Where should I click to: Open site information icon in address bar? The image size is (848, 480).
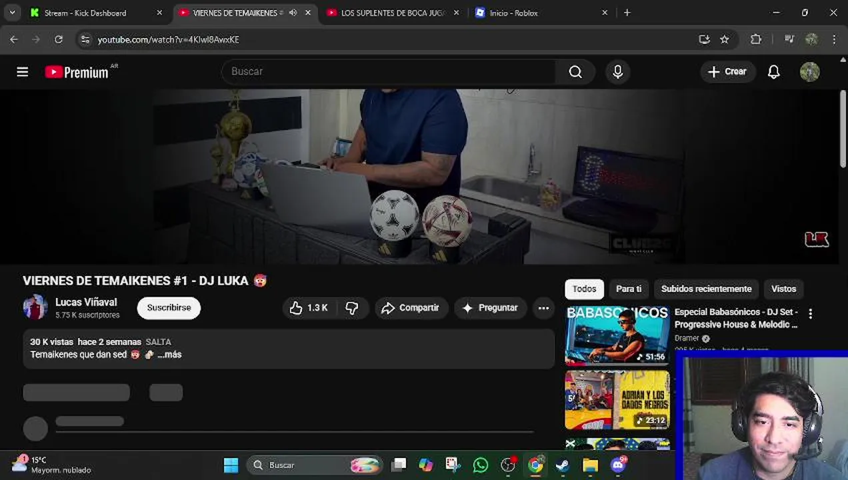click(x=85, y=39)
